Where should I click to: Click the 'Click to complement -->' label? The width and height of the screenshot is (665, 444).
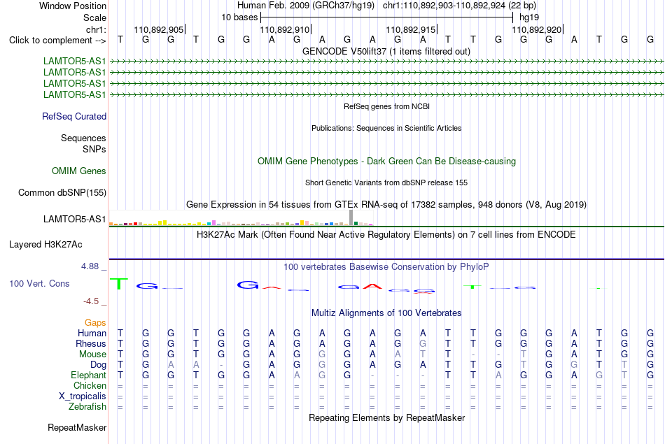point(57,41)
